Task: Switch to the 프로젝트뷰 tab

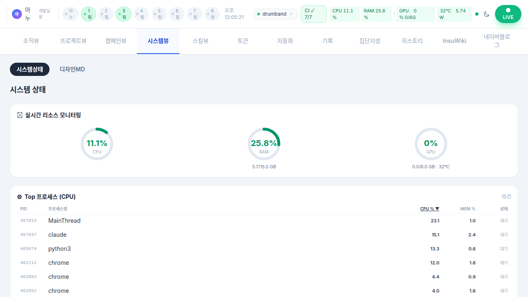Action: point(73,41)
